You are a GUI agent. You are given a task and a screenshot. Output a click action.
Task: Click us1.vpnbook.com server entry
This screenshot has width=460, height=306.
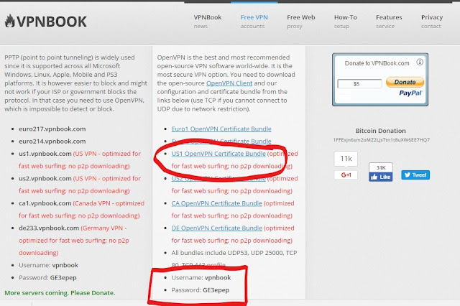pyautogui.click(x=45, y=154)
